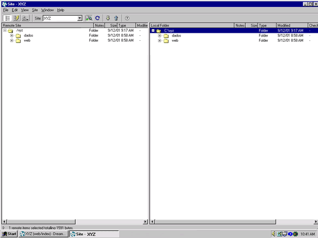Switch to XYZ Dreamweaver taskbar window
The image size is (318, 238).
tap(43, 234)
